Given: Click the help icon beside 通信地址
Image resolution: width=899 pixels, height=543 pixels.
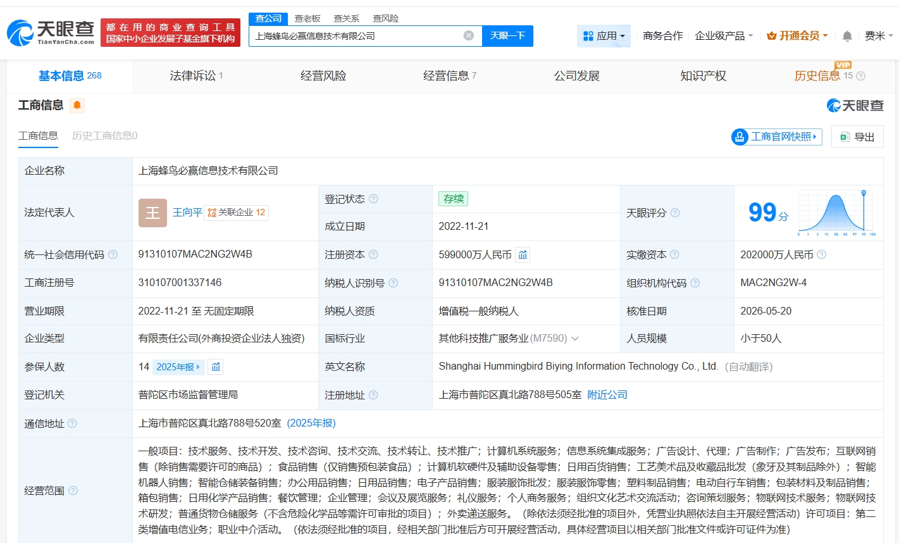Looking at the screenshot, I should tap(72, 423).
